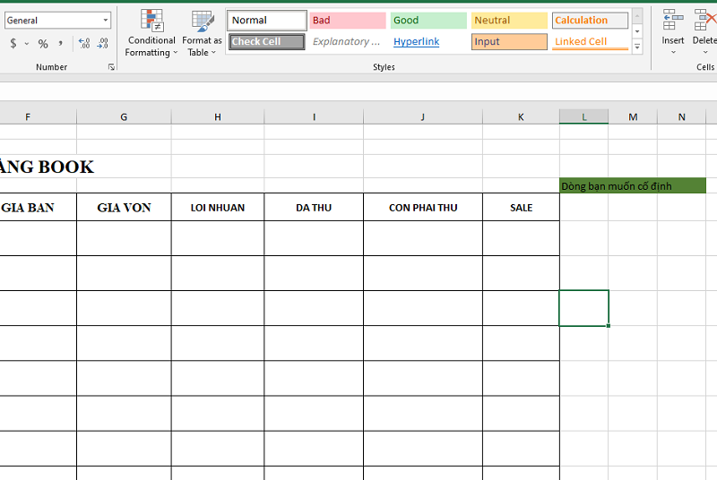Click the green 'Dòng bạn muốn cố định' cell
This screenshot has width=717, height=480.
click(633, 186)
